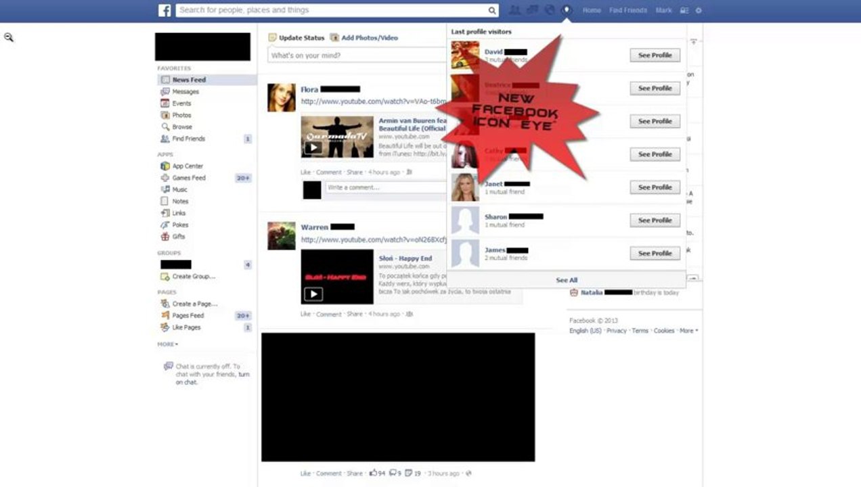Click the Links icon in sidebar
This screenshot has width=861, height=487.
coord(165,213)
